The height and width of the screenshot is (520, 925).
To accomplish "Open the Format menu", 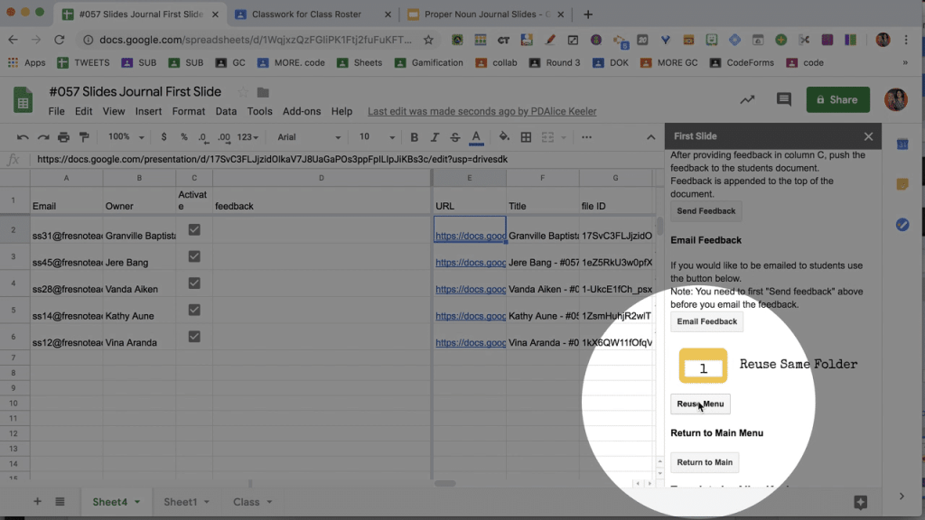I will click(x=189, y=111).
